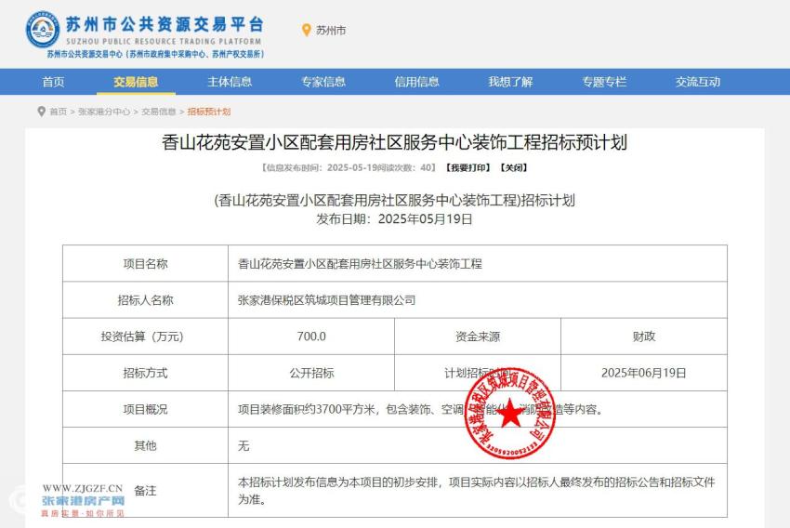Click the 招标人名称 label cell
Image resolution: width=790 pixels, height=528 pixels.
point(145,300)
